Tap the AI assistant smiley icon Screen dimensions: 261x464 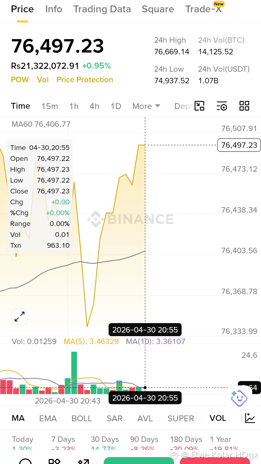(x=239, y=398)
